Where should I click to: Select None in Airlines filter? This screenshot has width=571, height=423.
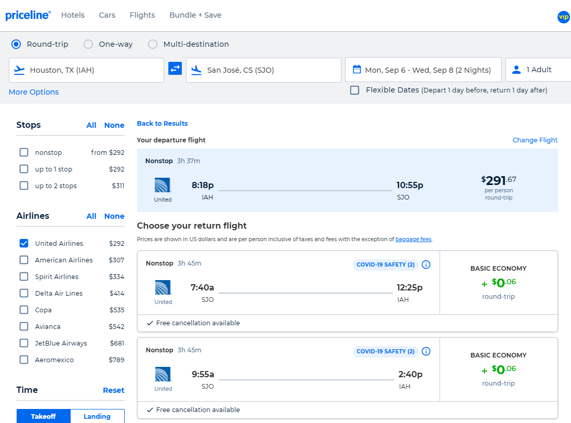(114, 216)
